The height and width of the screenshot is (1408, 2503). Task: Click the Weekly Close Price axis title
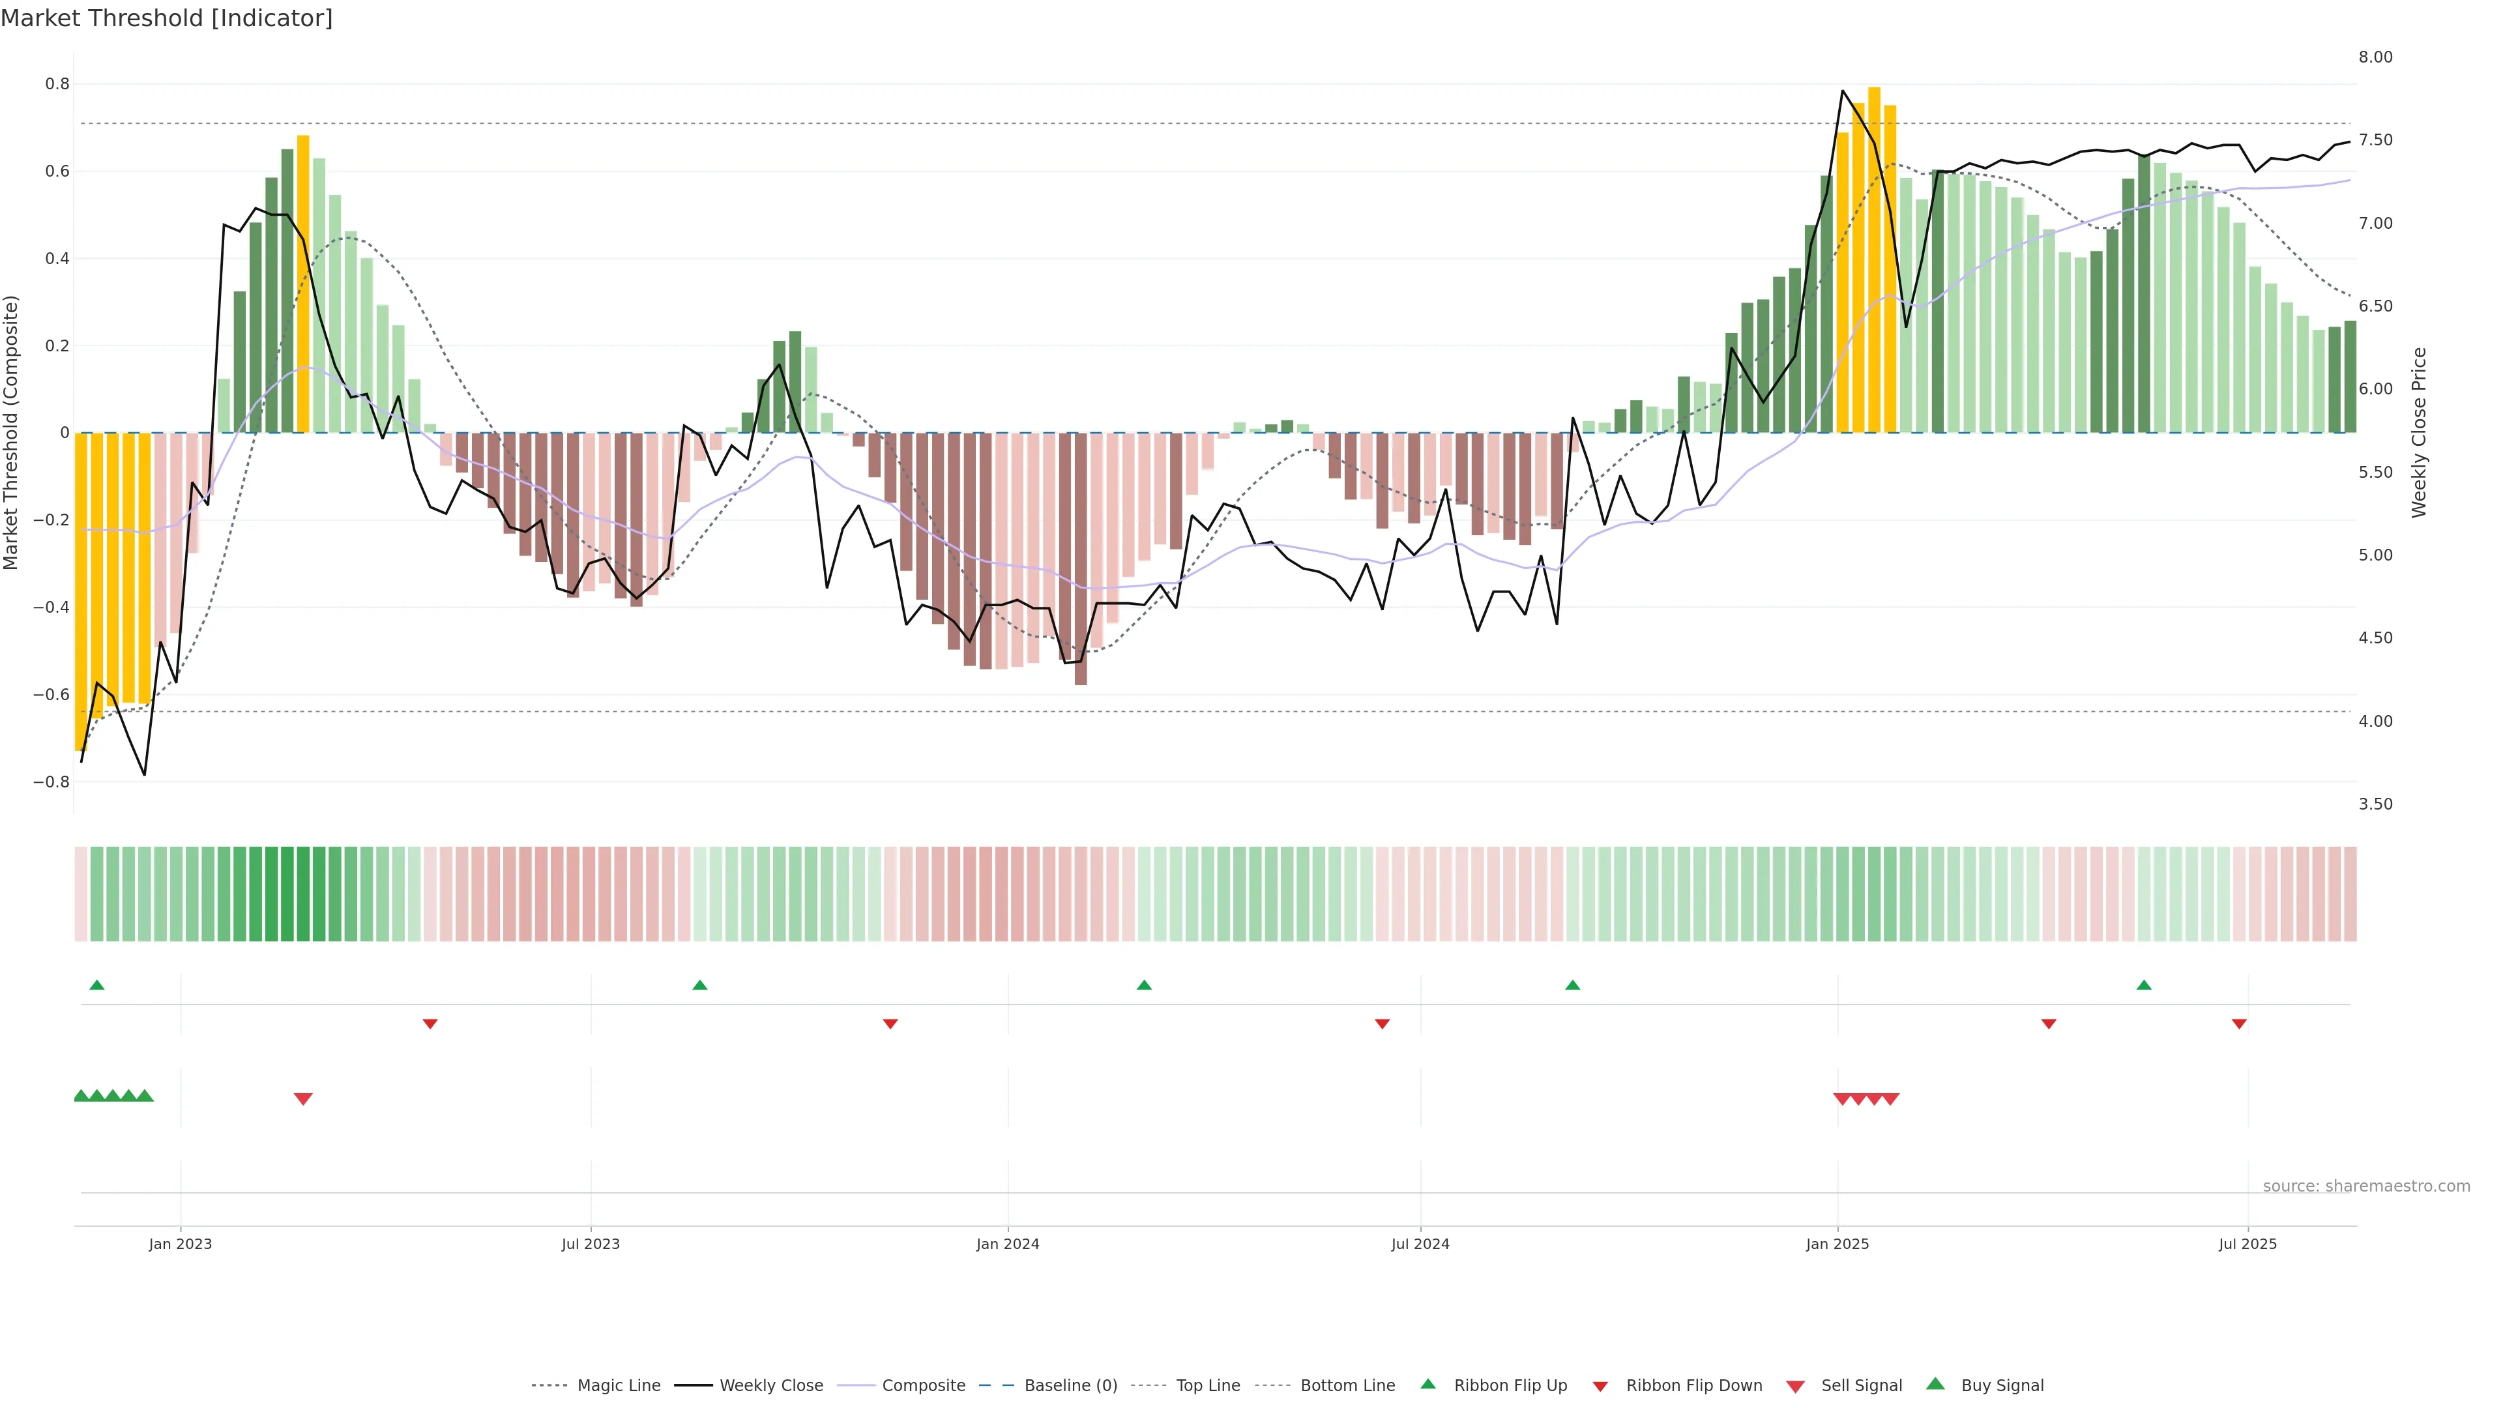tap(2418, 432)
